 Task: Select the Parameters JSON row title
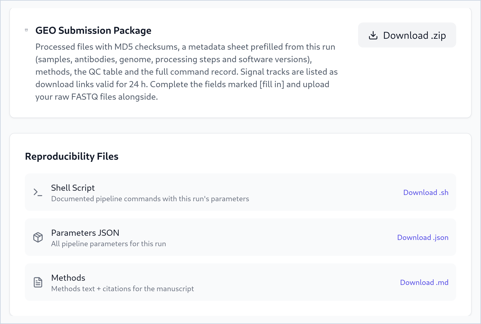85,233
